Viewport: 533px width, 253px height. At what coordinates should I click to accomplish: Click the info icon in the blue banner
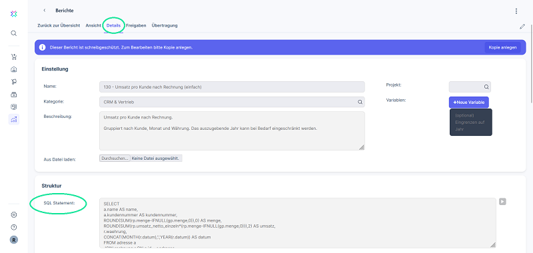point(42,47)
